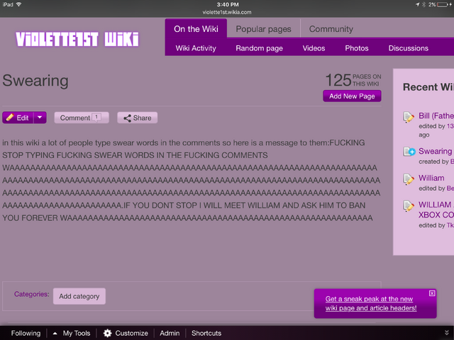454x340 pixels.
Task: Open sneak peak at new headers link
Action: [371, 303]
